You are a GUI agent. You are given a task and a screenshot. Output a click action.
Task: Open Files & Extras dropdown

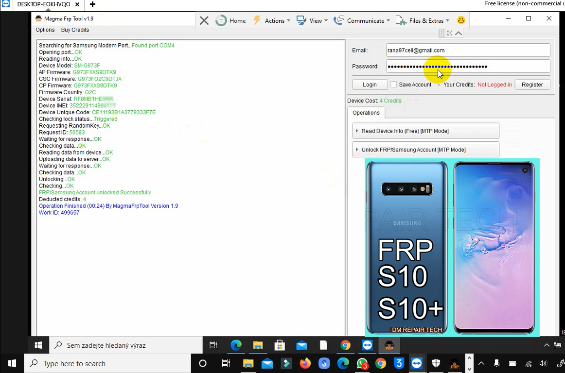(423, 20)
